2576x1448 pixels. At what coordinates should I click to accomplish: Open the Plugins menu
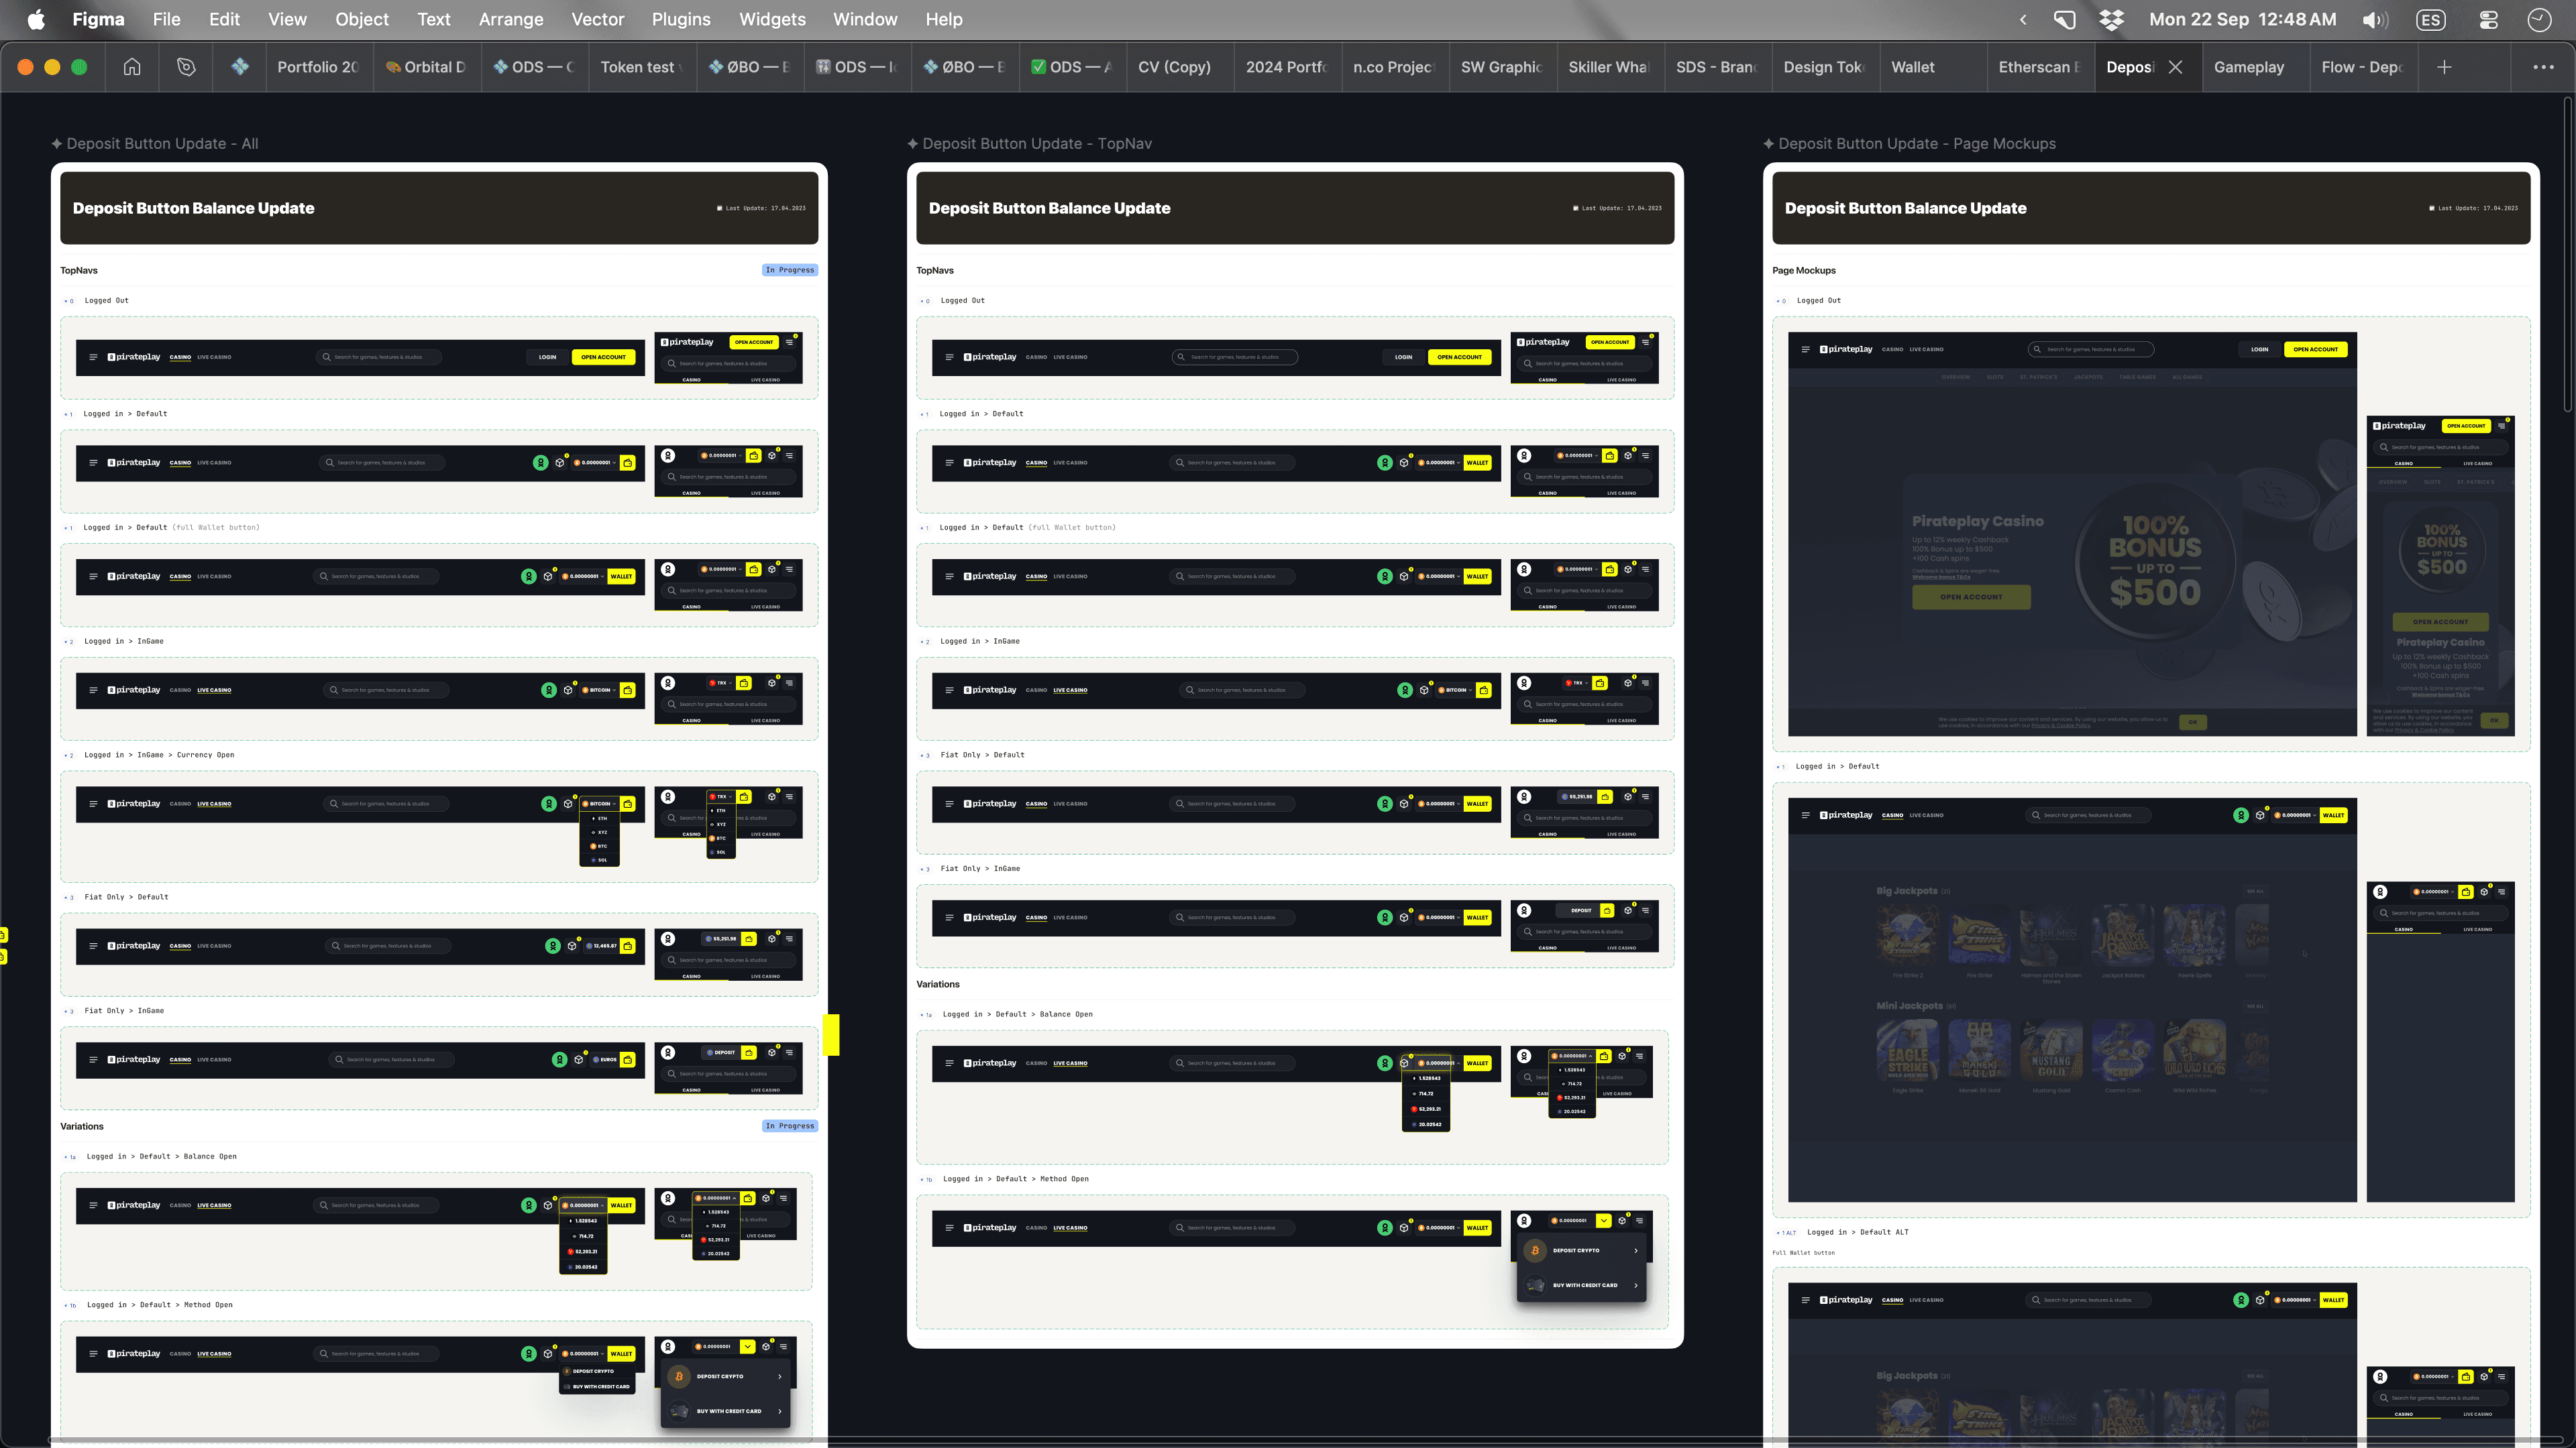point(681,19)
